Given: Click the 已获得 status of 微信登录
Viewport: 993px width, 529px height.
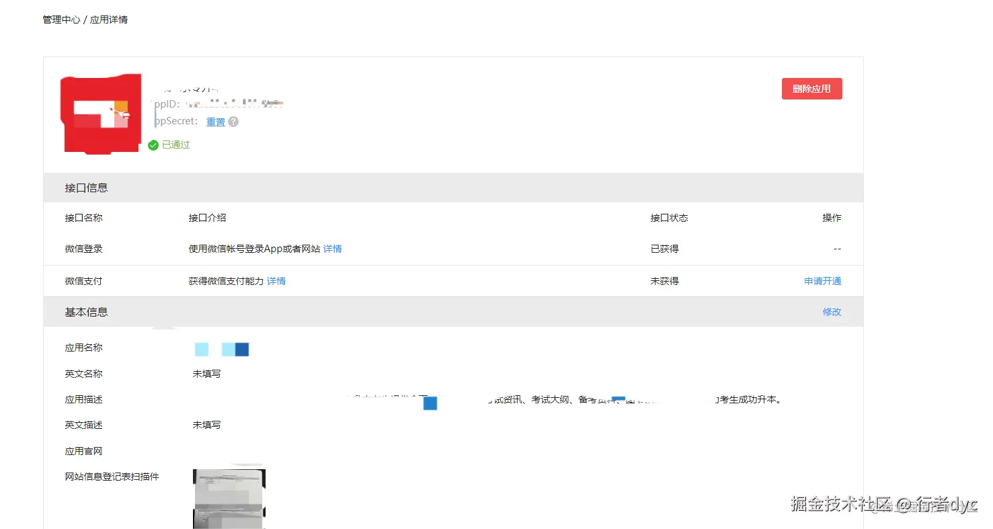Looking at the screenshot, I should [664, 248].
